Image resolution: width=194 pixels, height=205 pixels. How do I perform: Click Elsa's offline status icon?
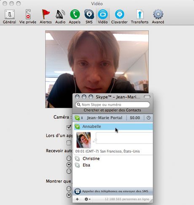[x=77, y=165]
